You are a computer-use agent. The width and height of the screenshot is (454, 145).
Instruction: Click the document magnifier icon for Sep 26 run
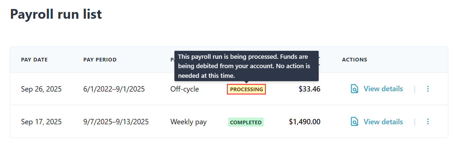pos(354,89)
